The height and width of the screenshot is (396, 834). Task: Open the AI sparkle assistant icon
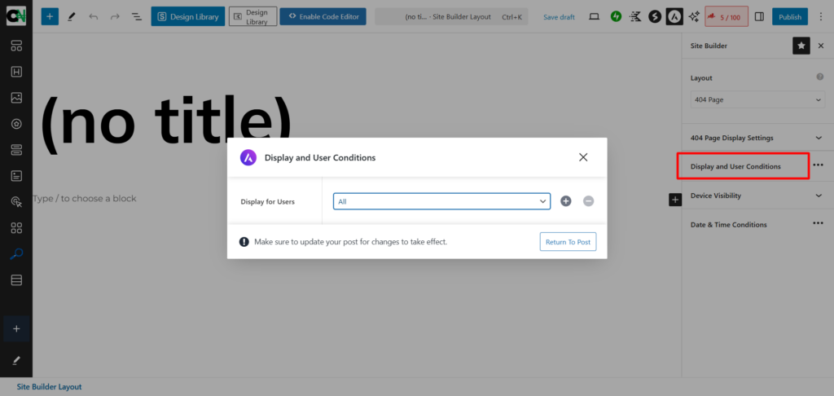pos(694,16)
